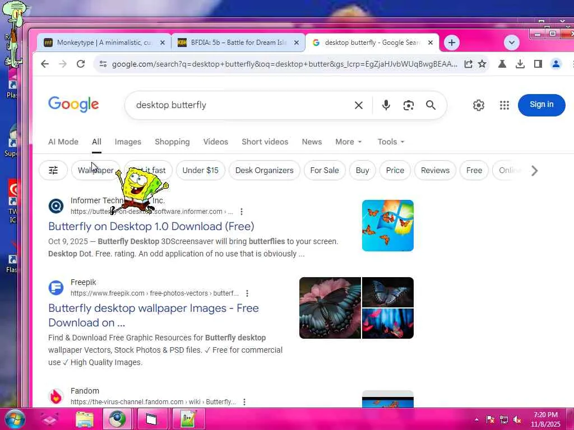Bookmark this page with the star icon
The width and height of the screenshot is (574, 430).
(x=482, y=64)
